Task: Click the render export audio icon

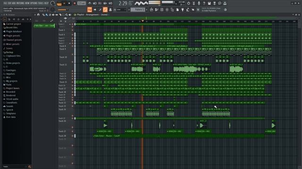Action: coord(215,3)
